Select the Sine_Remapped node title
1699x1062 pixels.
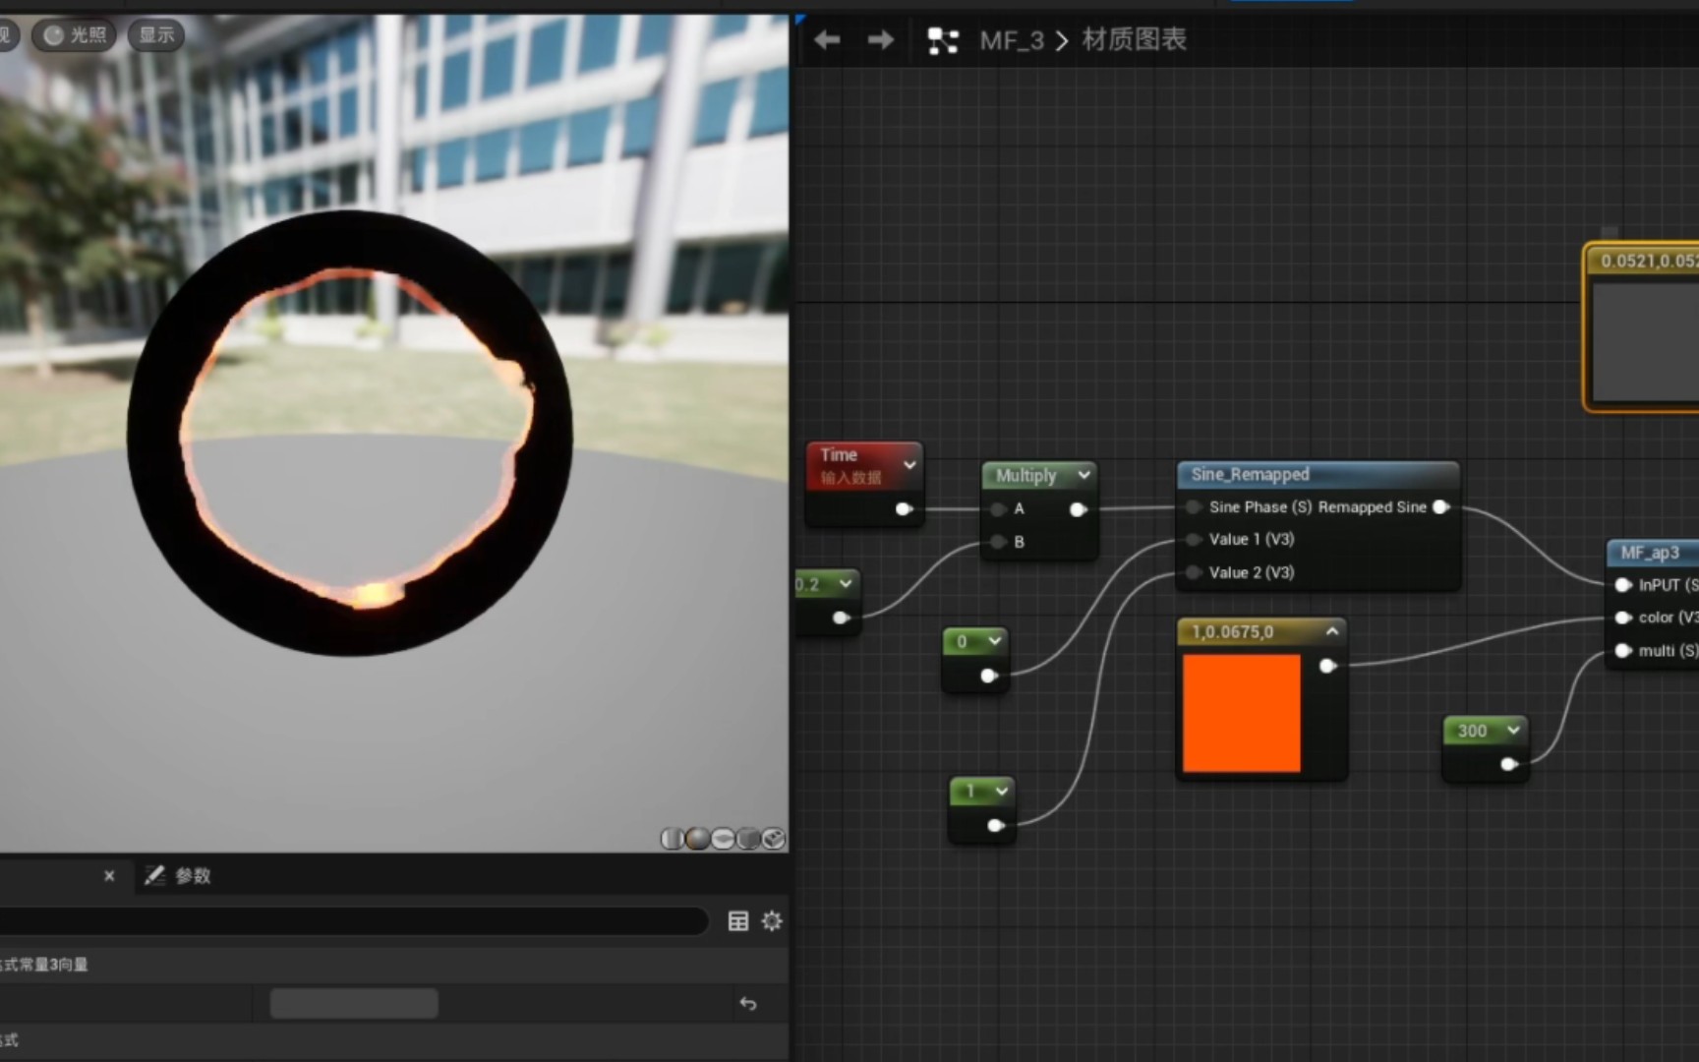point(1250,475)
